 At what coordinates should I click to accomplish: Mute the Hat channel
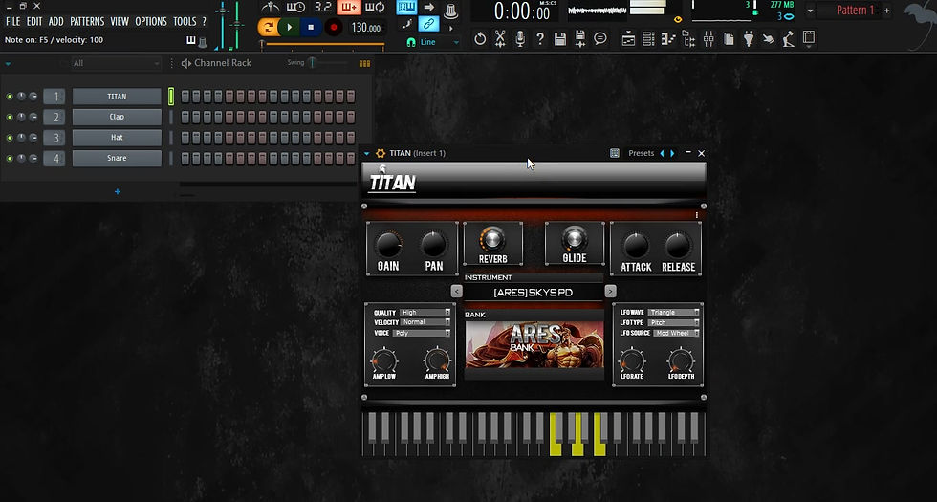tap(9, 138)
